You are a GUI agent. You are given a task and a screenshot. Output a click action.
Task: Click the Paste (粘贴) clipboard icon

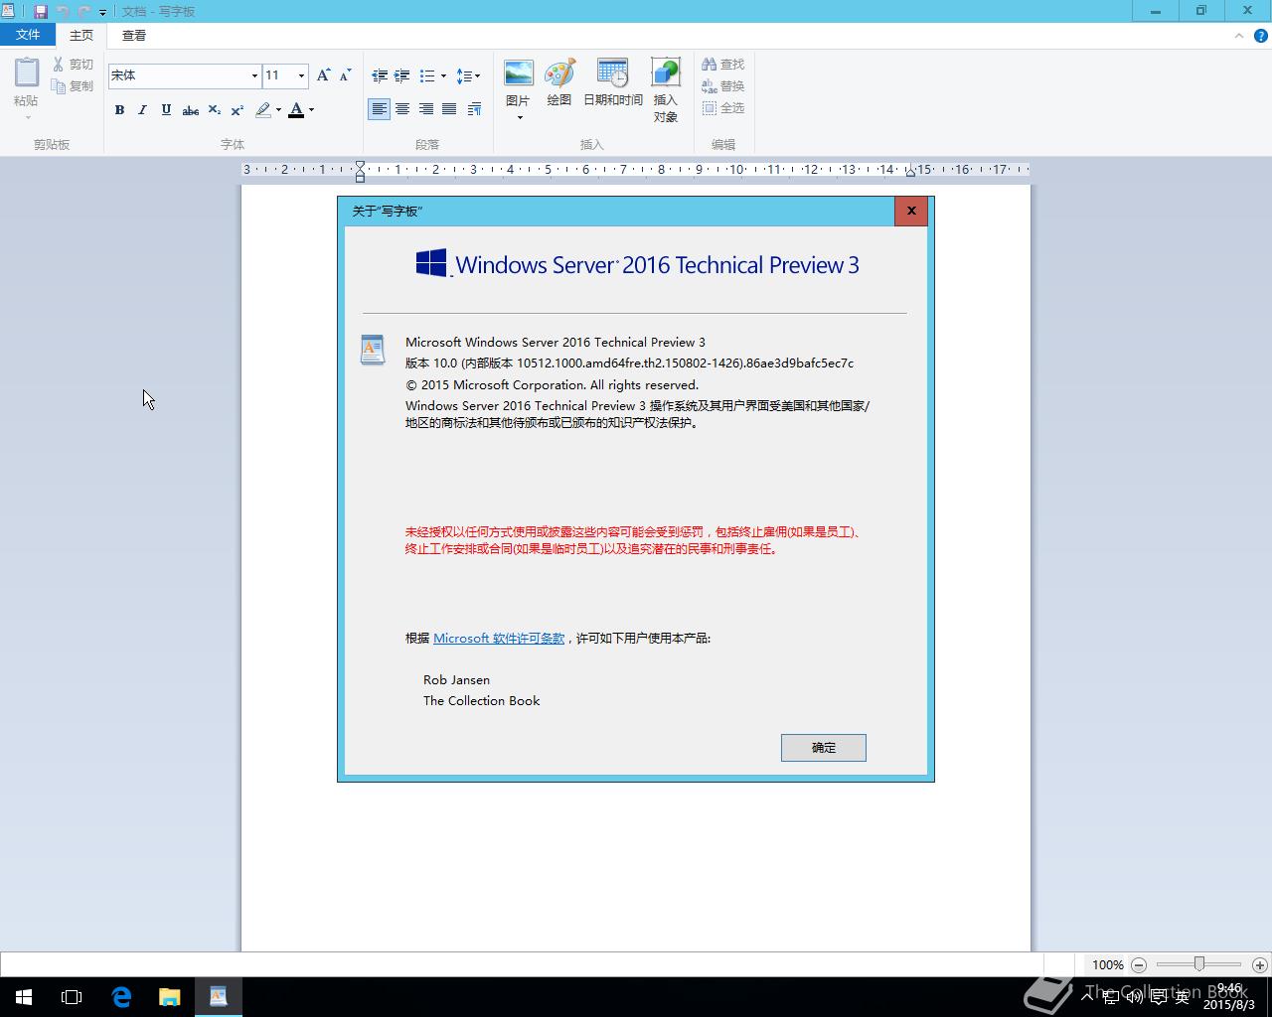coord(27,73)
